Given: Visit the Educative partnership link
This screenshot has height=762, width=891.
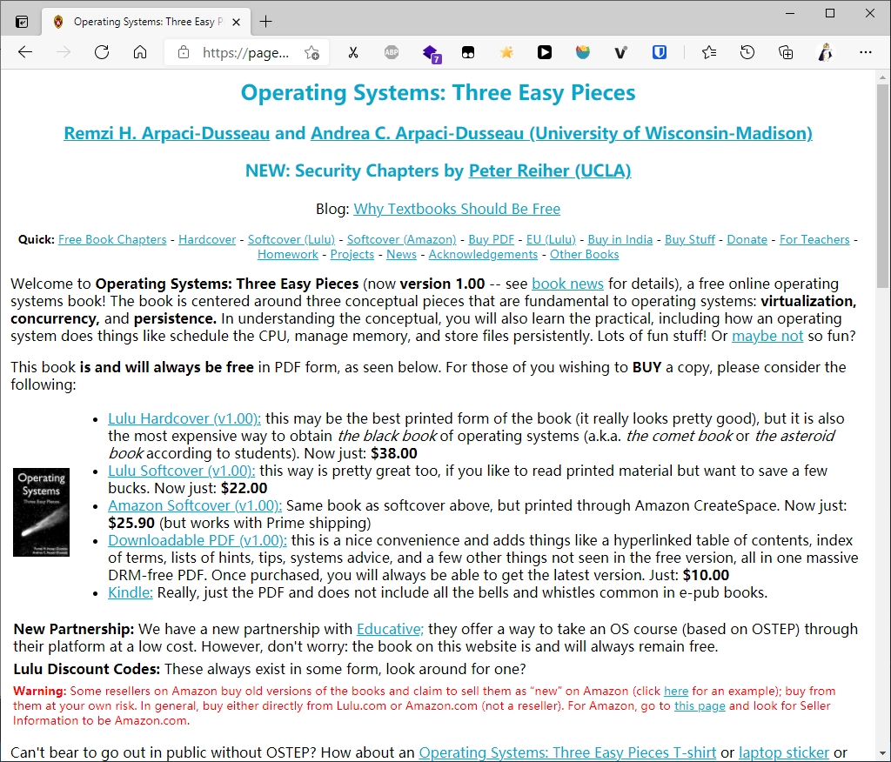Looking at the screenshot, I should coord(390,629).
